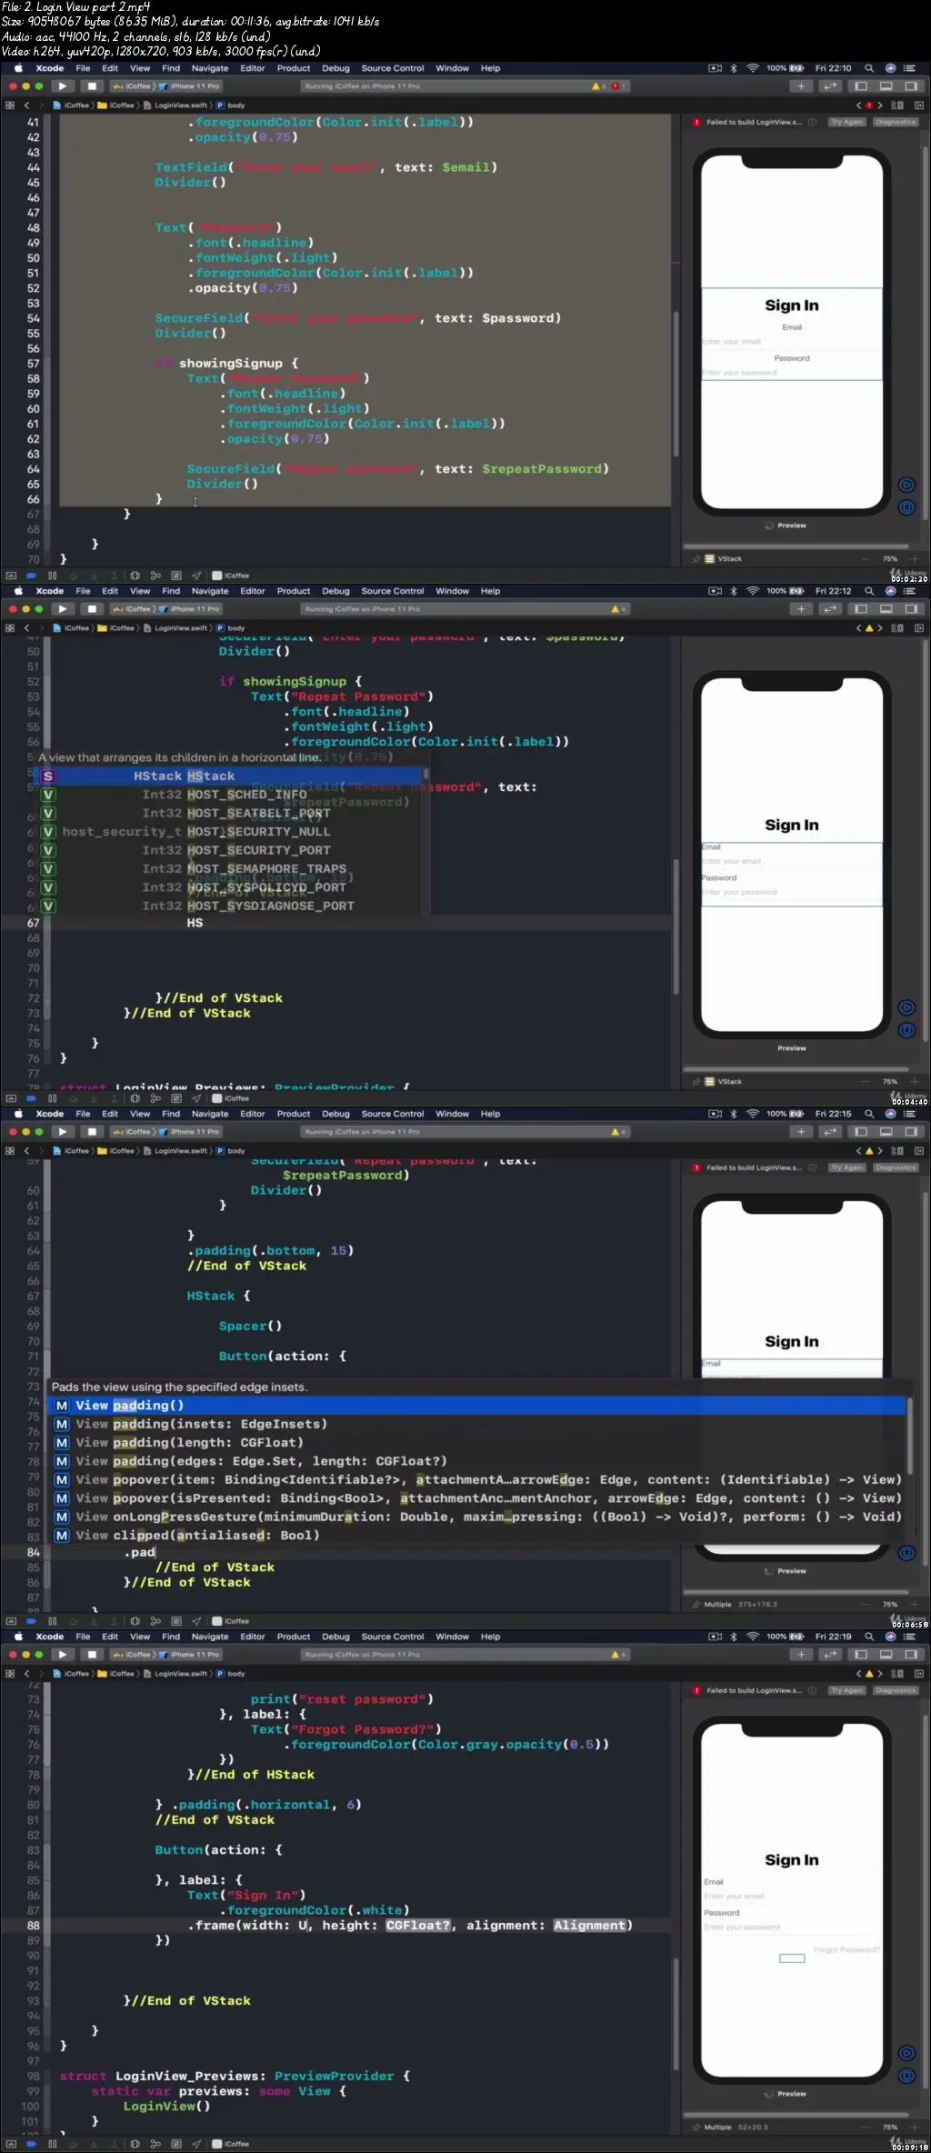Screen dimensions: 931x2153
Task: Click the Wi-Fi icon in the 22:12 menu bar
Action: coord(753,591)
